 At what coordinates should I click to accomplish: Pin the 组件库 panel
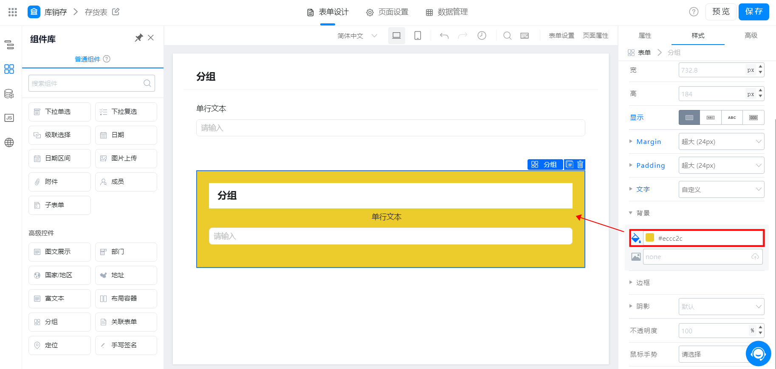click(138, 38)
